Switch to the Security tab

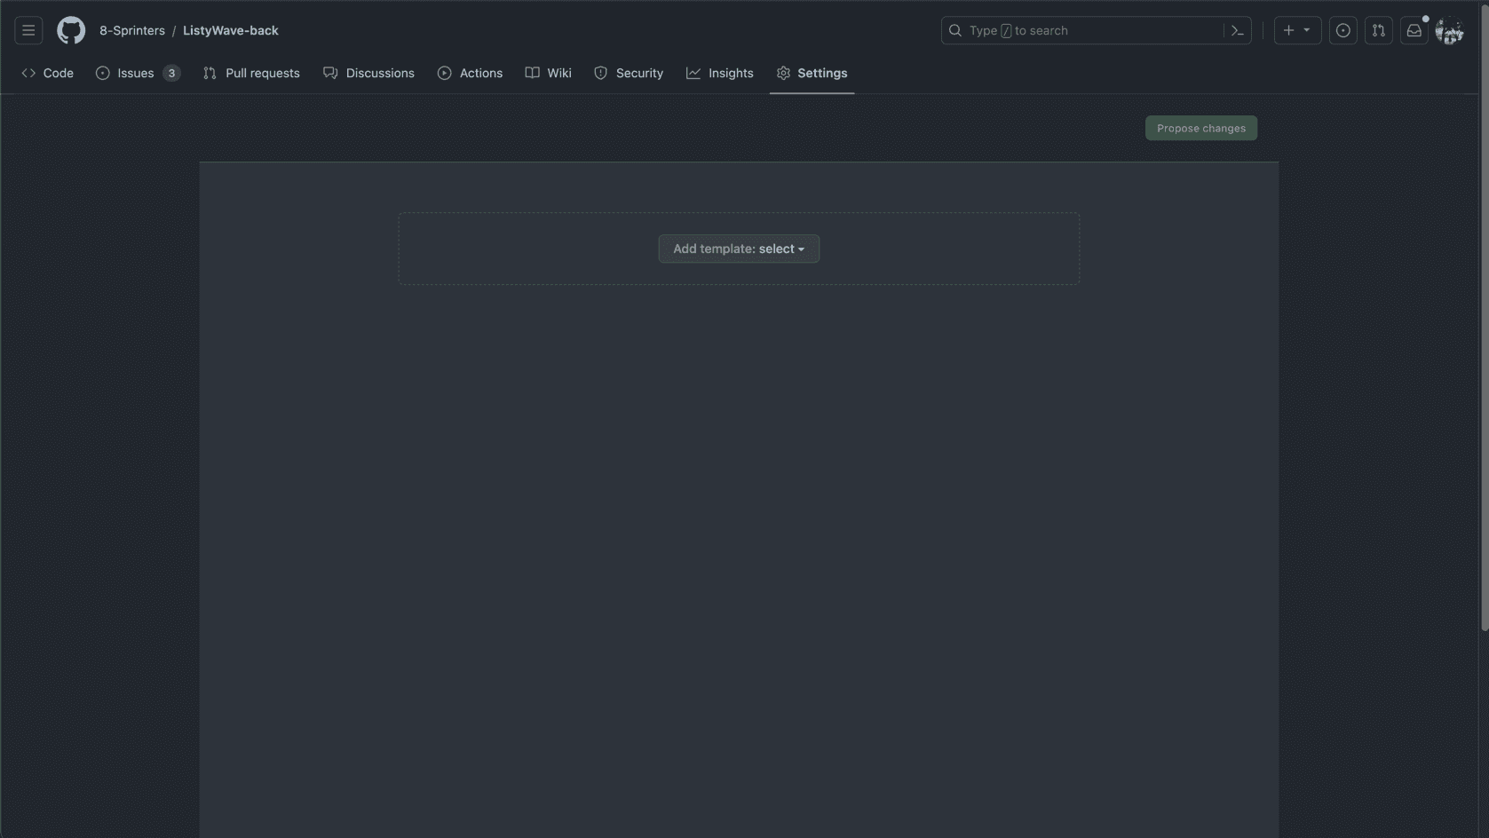point(629,73)
